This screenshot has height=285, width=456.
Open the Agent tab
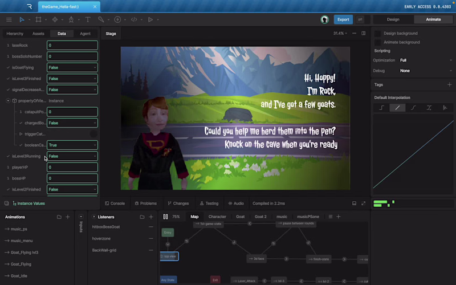[x=85, y=34]
